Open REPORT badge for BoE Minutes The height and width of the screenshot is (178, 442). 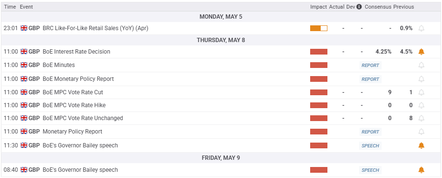coord(371,66)
